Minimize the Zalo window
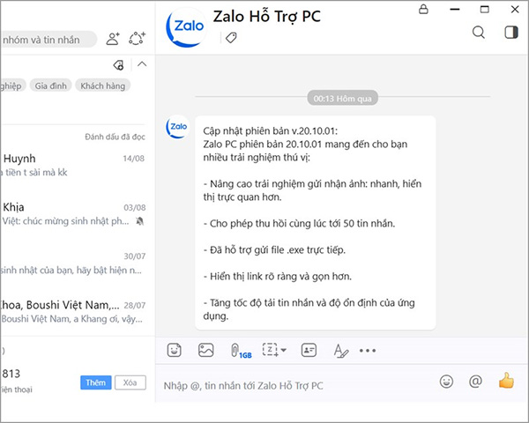This screenshot has height=423, width=529. click(455, 9)
